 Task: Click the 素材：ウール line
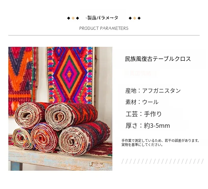coord(142,102)
